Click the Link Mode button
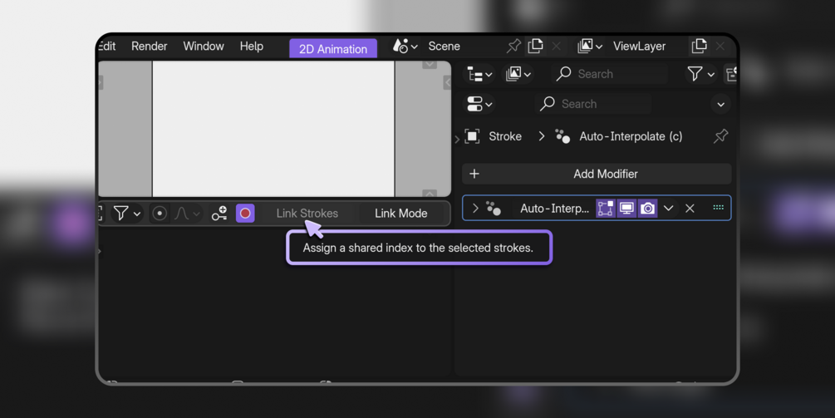The image size is (835, 418). pos(401,214)
